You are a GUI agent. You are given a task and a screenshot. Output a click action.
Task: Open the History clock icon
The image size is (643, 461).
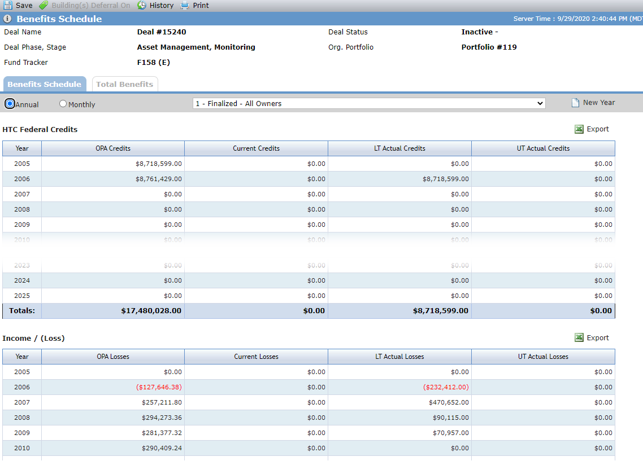pos(141,5)
